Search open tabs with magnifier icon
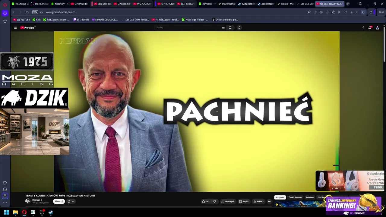This screenshot has height=217, width=386. (360, 4)
